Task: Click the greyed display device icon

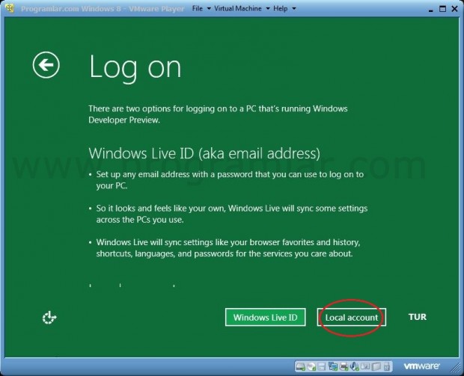Action: (365, 366)
